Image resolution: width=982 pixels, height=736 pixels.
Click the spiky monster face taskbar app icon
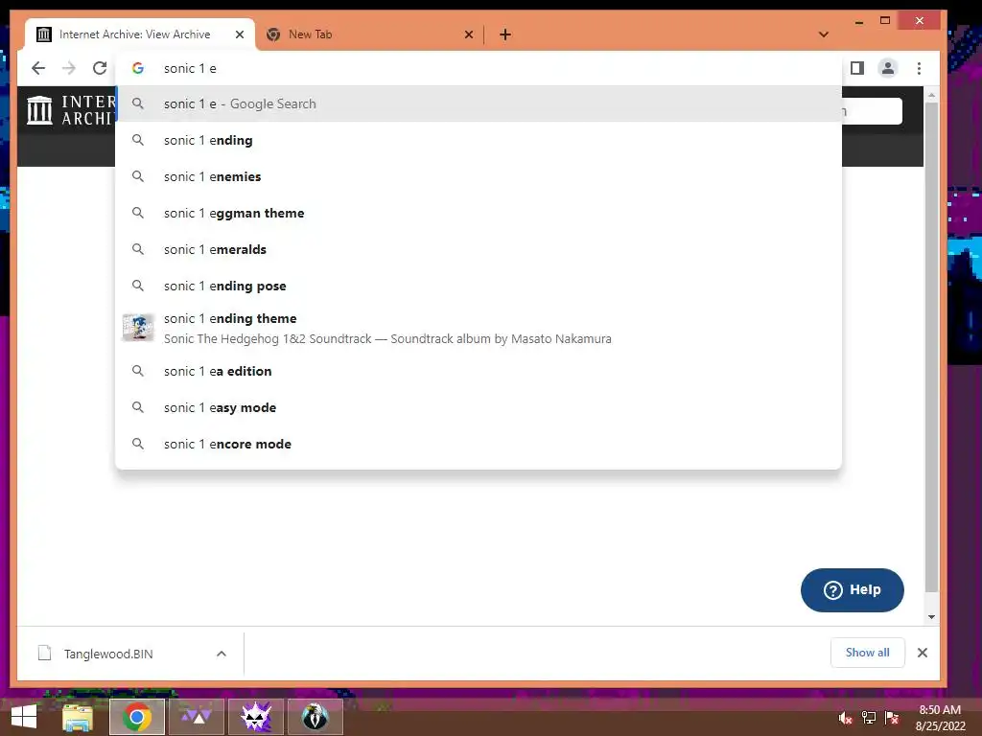tap(256, 717)
